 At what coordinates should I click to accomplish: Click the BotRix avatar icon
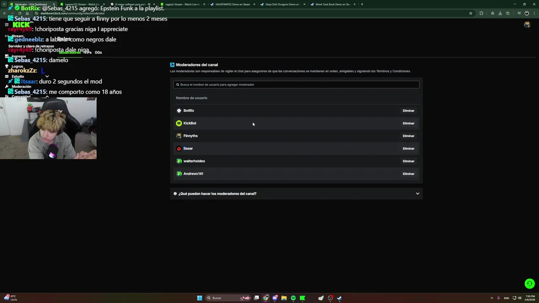pyautogui.click(x=179, y=111)
